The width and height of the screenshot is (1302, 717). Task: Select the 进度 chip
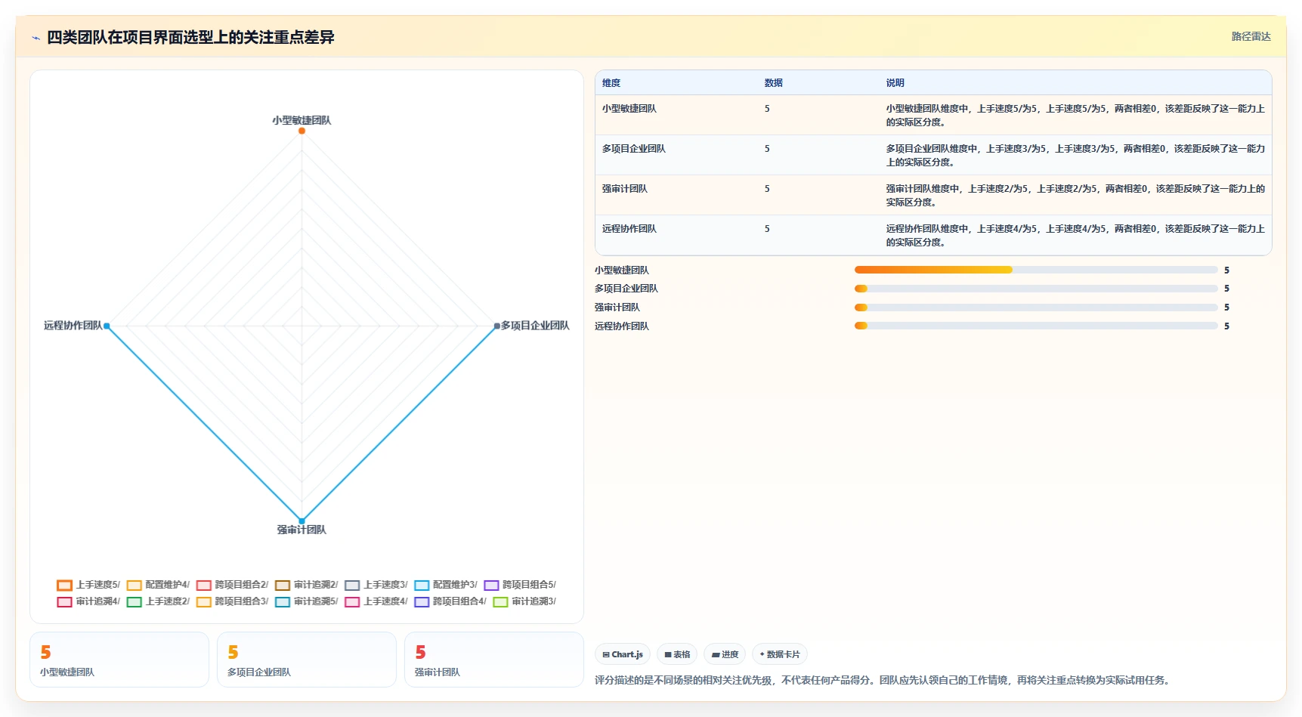[725, 654]
